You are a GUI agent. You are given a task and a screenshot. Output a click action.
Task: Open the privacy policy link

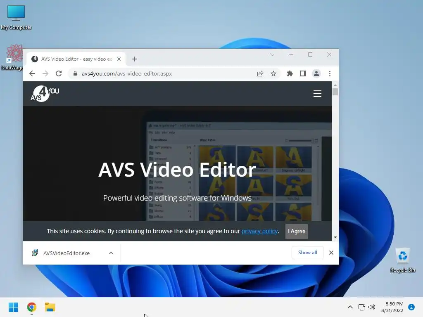pyautogui.click(x=259, y=231)
